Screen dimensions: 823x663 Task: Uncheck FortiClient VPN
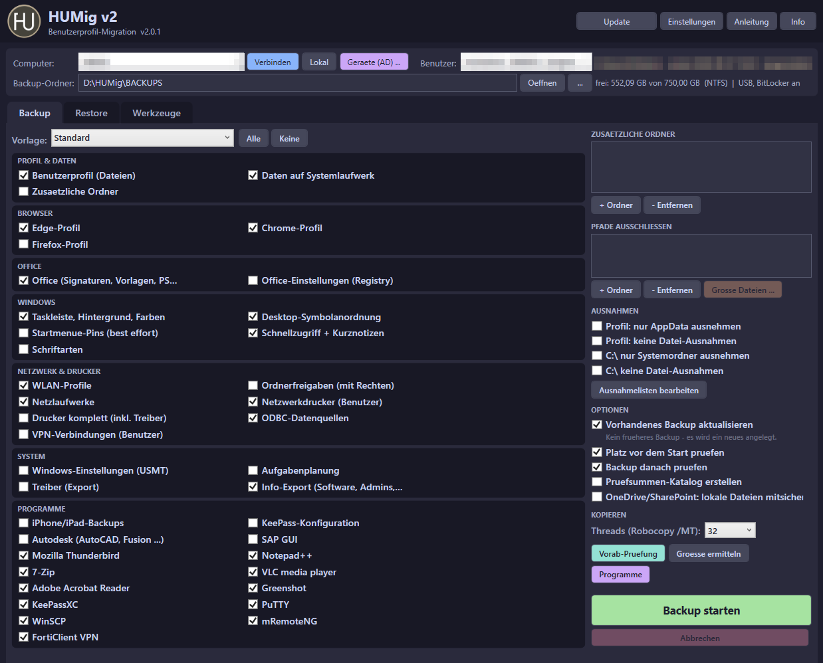[x=24, y=637]
